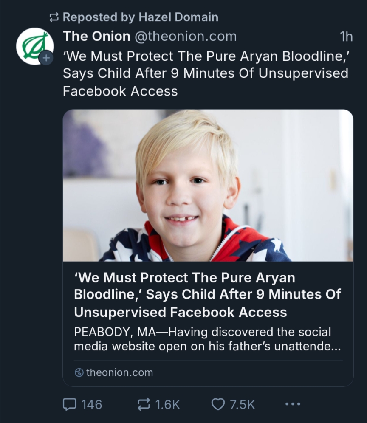Click the repost arrows icon below the post

(x=144, y=404)
